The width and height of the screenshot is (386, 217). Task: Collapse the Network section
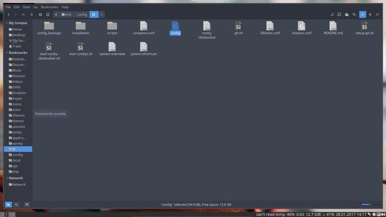(x=7, y=178)
